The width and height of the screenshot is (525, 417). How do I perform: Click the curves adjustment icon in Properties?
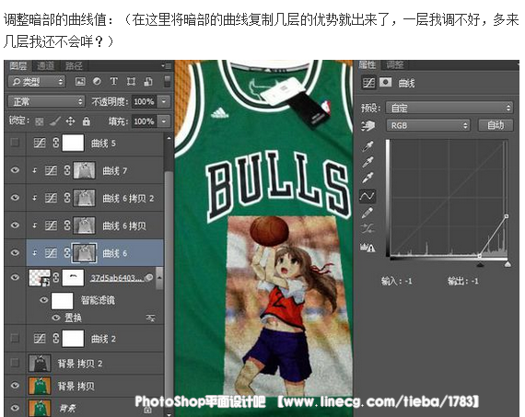point(368,82)
